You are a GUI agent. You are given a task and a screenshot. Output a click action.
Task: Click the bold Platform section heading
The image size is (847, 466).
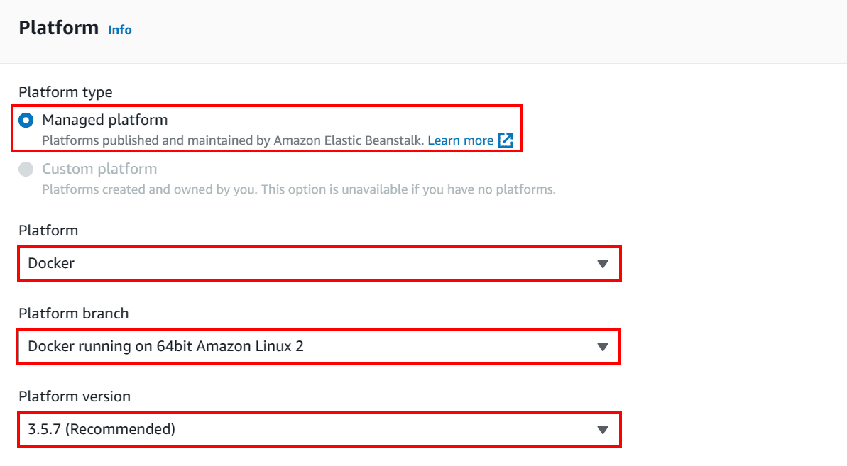[x=58, y=28]
